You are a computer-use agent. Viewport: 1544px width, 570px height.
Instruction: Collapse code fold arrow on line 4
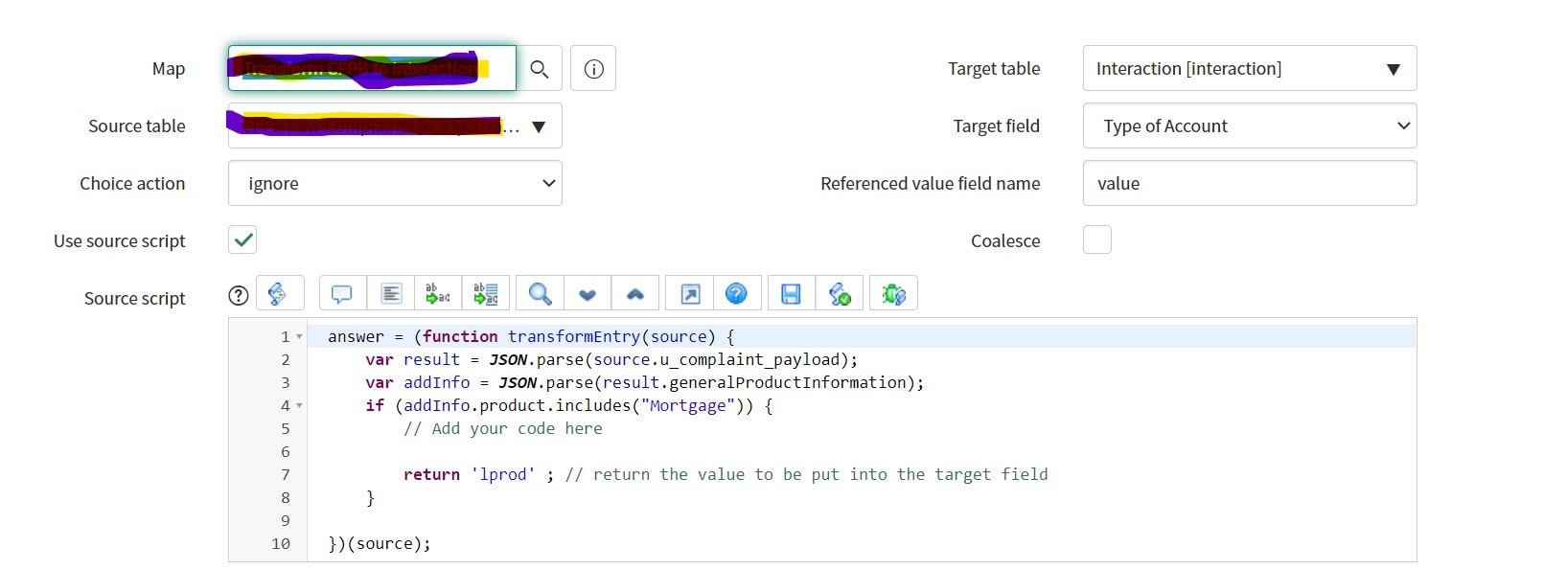point(299,406)
